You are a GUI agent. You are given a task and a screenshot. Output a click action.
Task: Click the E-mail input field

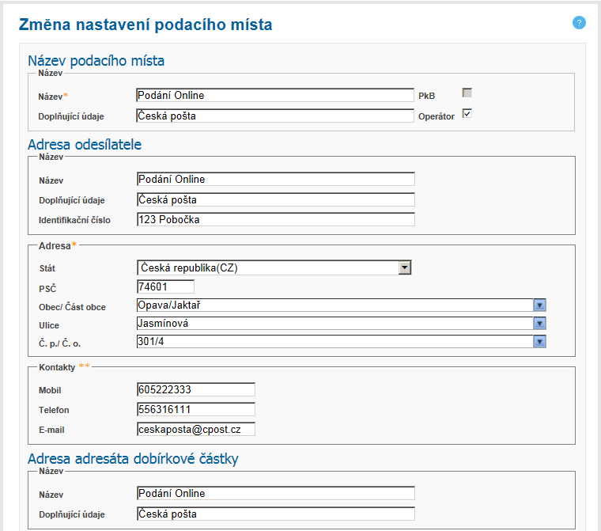[x=195, y=430]
